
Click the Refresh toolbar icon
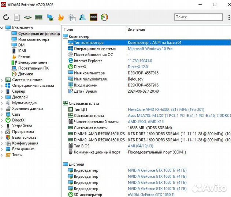6,17
